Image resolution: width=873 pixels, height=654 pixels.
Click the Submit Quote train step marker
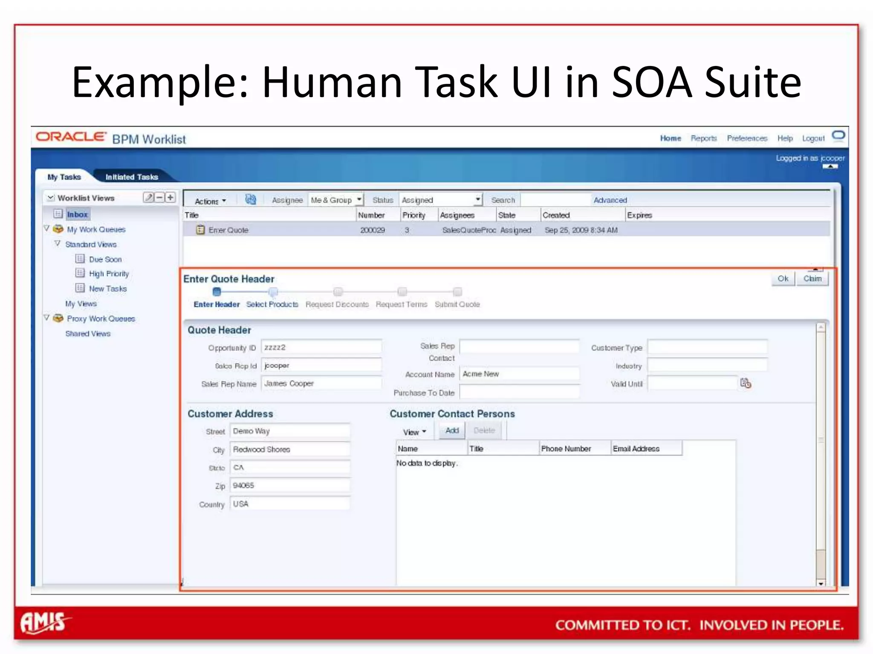click(457, 292)
